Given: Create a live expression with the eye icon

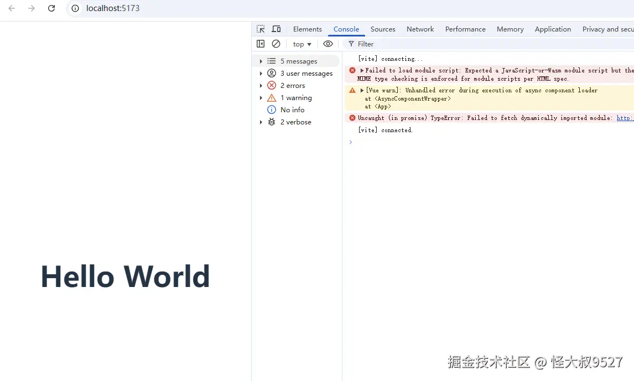Looking at the screenshot, I should pyautogui.click(x=328, y=44).
